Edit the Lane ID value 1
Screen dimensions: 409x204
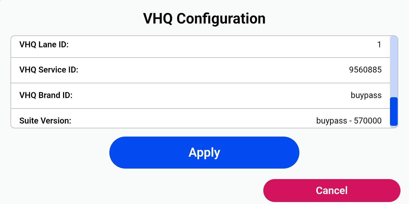pyautogui.click(x=379, y=44)
